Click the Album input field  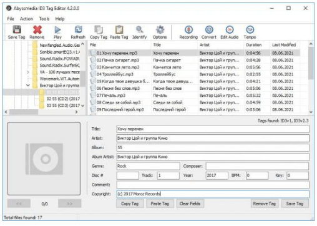213,147
